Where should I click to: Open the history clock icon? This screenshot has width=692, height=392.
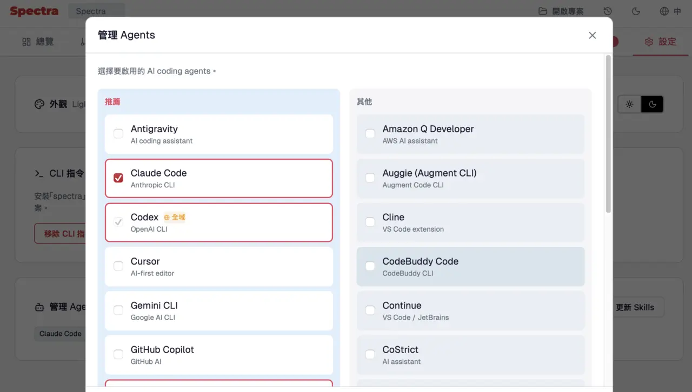[608, 11]
